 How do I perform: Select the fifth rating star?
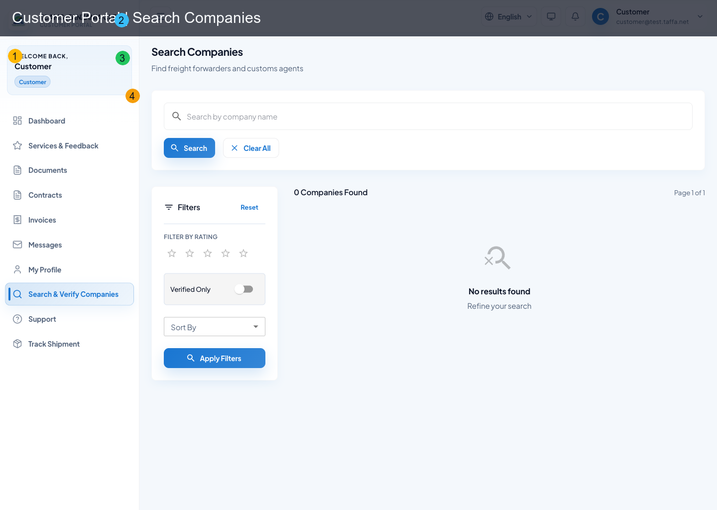(243, 254)
